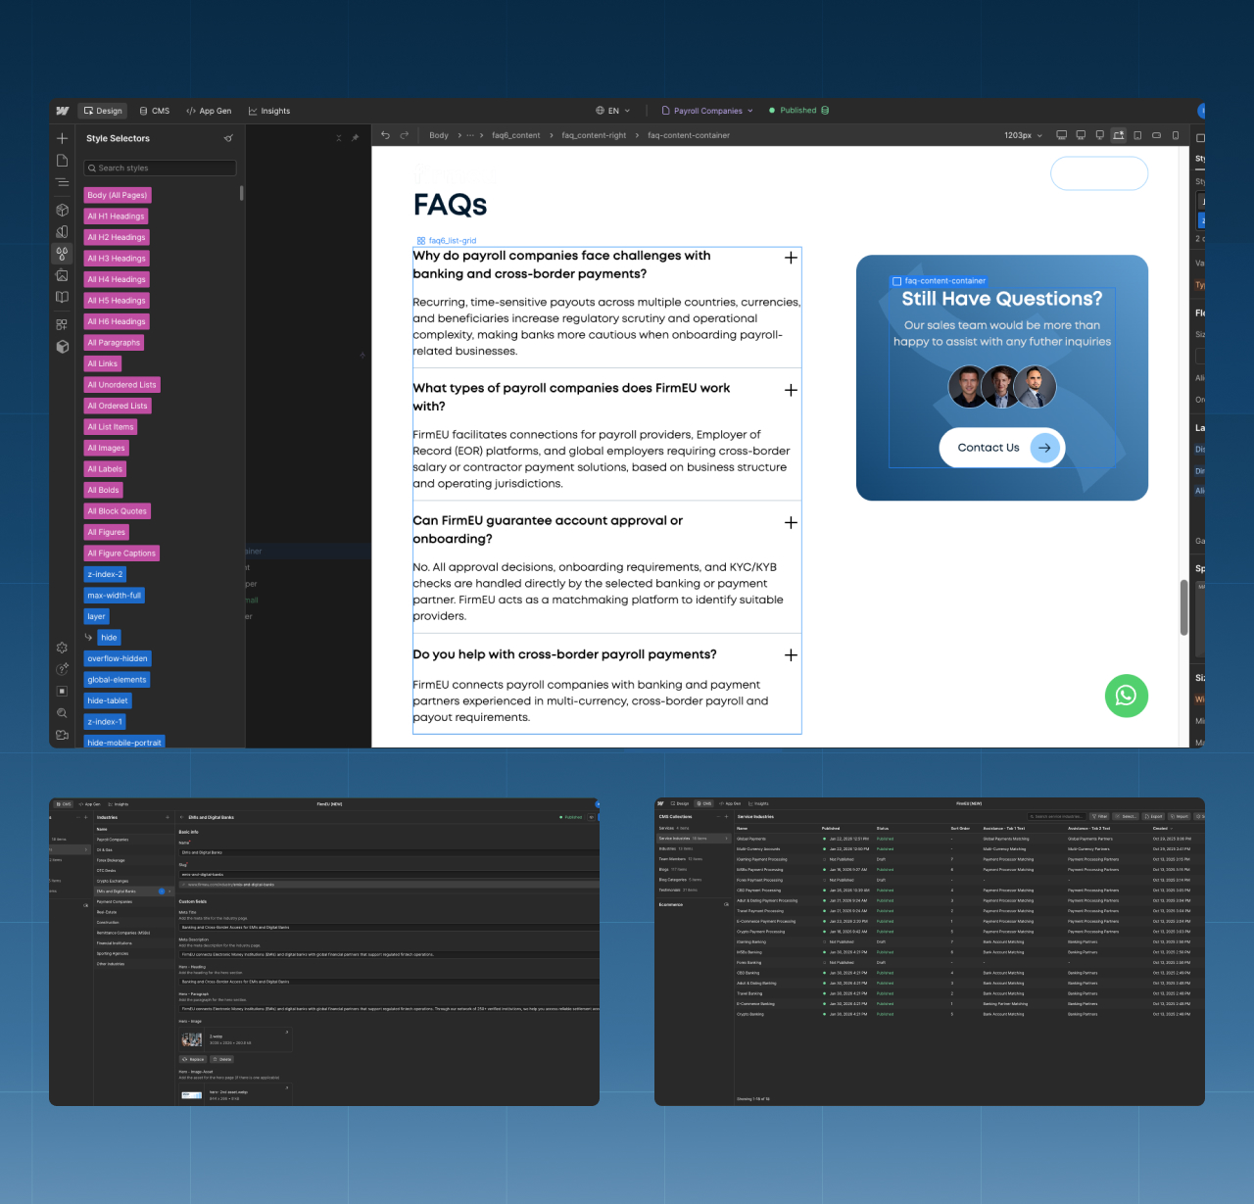Viewport: 1254px width, 1204px height.
Task: Open the Navigator panel
Action: coord(62,182)
